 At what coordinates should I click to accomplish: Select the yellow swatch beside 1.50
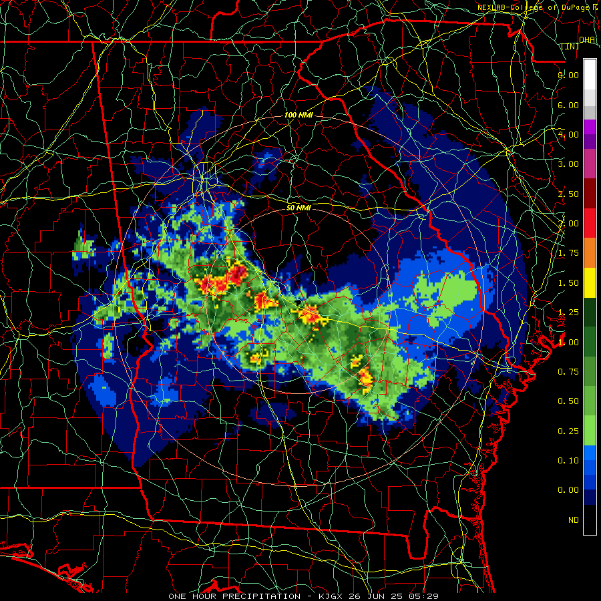click(x=590, y=282)
